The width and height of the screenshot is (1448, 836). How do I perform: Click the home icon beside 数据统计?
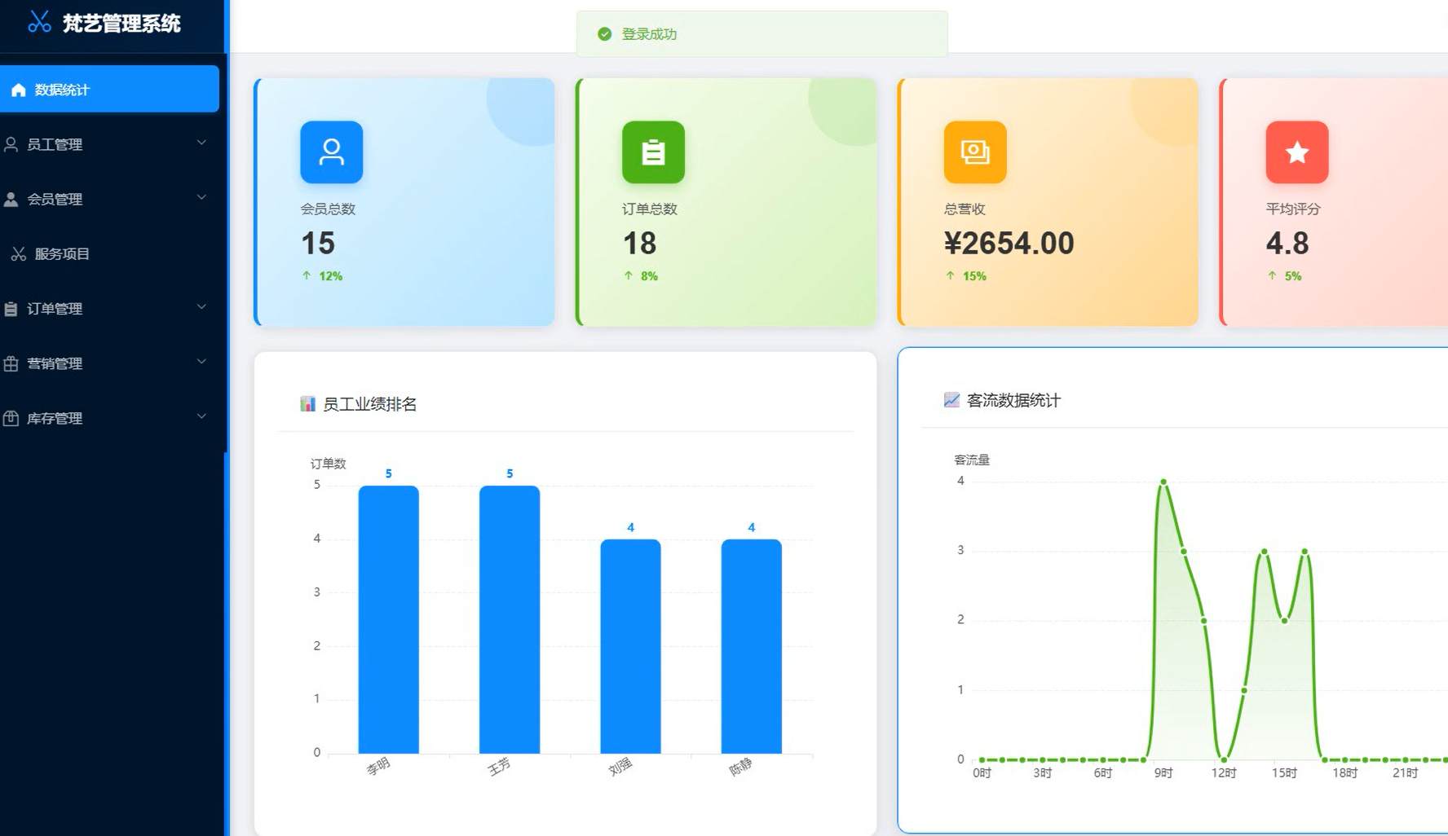(x=19, y=90)
